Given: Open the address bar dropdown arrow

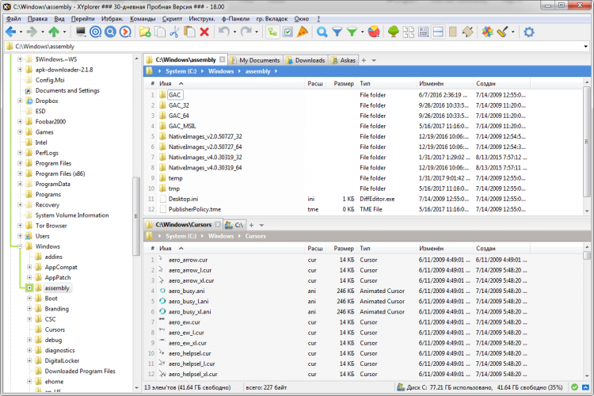Looking at the screenshot, I should point(585,47).
